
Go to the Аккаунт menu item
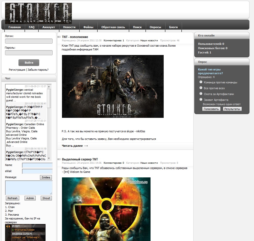click(49, 27)
